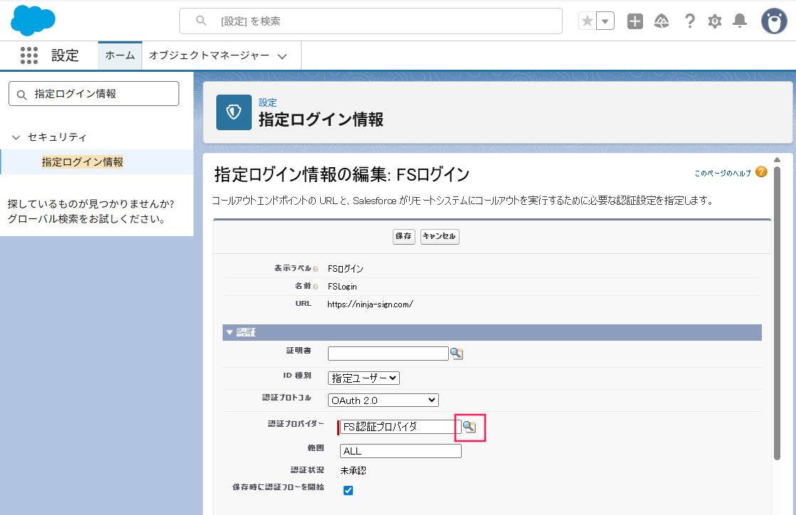This screenshot has width=796, height=515.
Task: Click the 証明書 input field
Action: [x=388, y=354]
